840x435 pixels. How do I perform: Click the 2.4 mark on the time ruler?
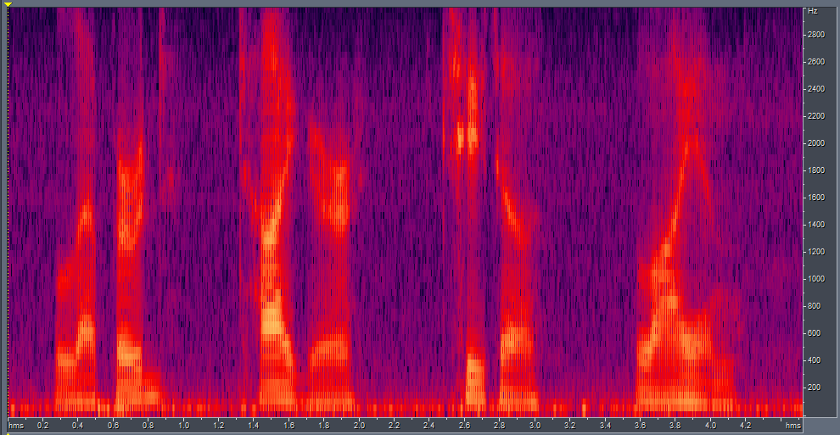click(429, 426)
